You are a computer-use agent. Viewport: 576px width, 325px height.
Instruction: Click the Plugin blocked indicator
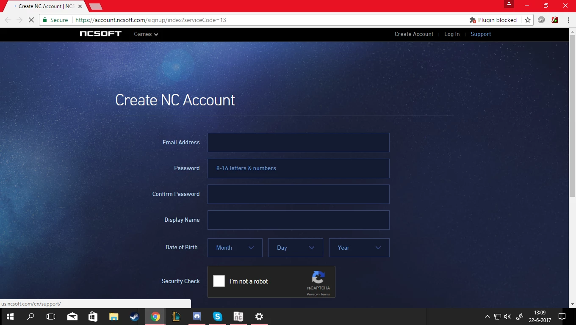(x=493, y=20)
